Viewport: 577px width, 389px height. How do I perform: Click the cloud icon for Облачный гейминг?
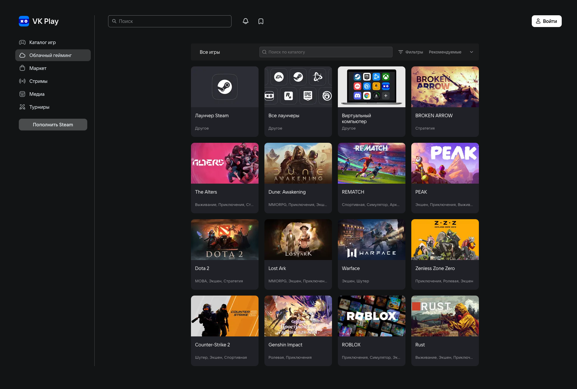coord(22,55)
